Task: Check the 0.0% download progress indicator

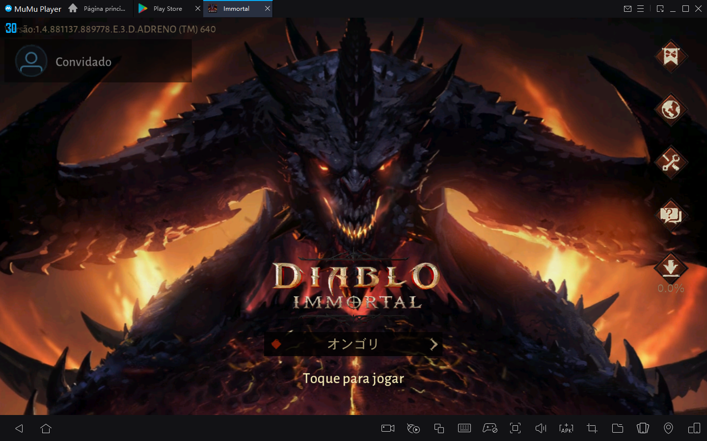Action: click(x=671, y=289)
